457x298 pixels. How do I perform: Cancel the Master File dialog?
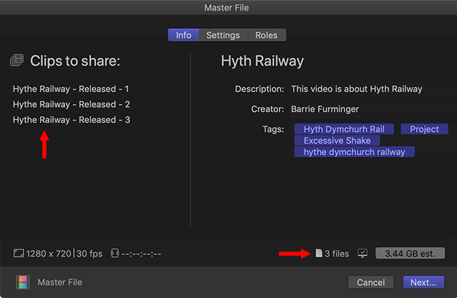371,283
